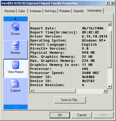
Task: Go to the Hot Keys tab
Action: [x=51, y=11]
